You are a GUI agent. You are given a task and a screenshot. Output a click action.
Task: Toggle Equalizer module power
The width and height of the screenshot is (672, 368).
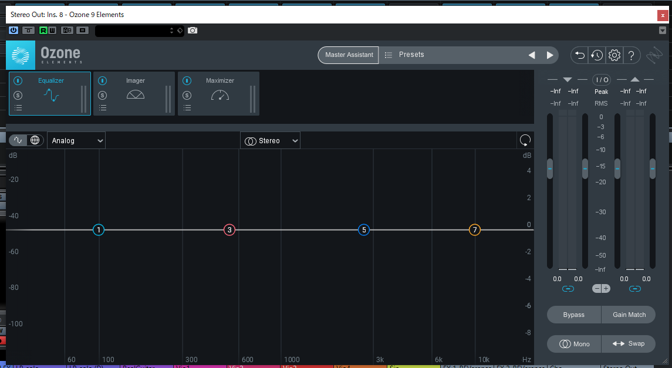point(18,80)
